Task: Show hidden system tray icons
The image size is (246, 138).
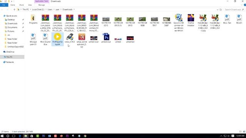Action: [x=221, y=136]
